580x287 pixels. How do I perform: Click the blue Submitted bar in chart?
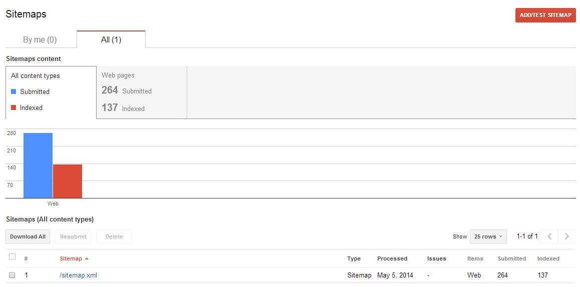pos(38,165)
